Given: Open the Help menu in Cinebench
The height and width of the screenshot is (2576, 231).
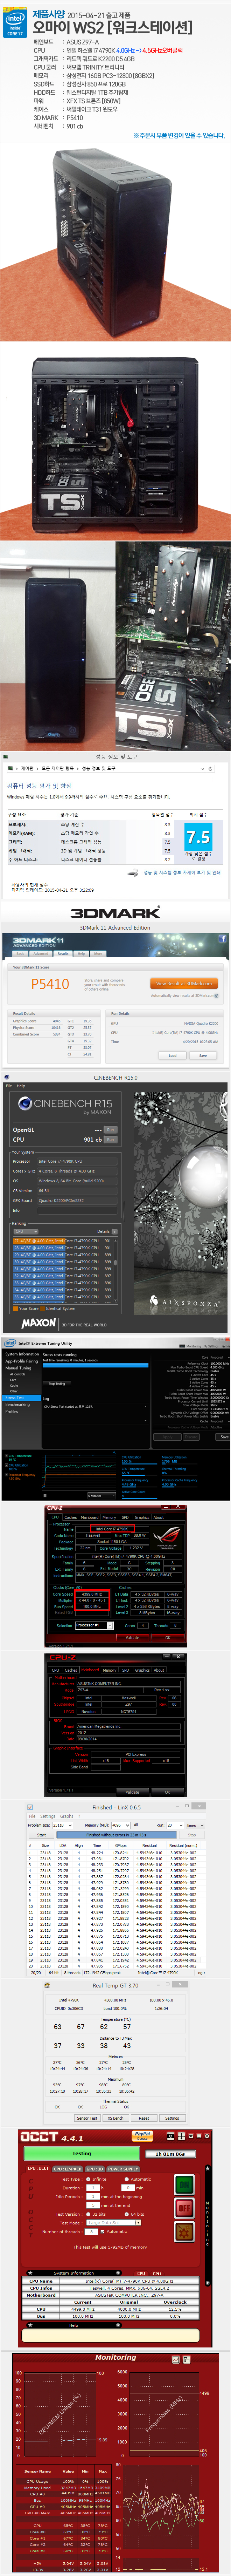Looking at the screenshot, I should pyautogui.click(x=21, y=1086).
